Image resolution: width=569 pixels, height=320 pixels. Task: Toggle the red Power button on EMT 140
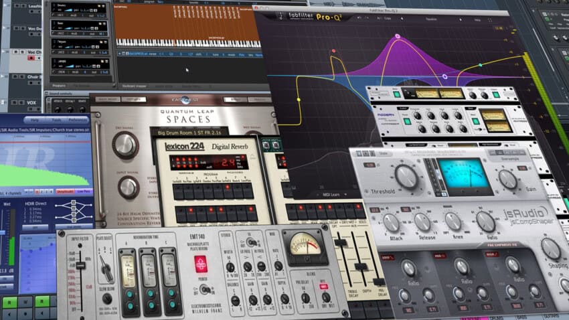[200, 264]
